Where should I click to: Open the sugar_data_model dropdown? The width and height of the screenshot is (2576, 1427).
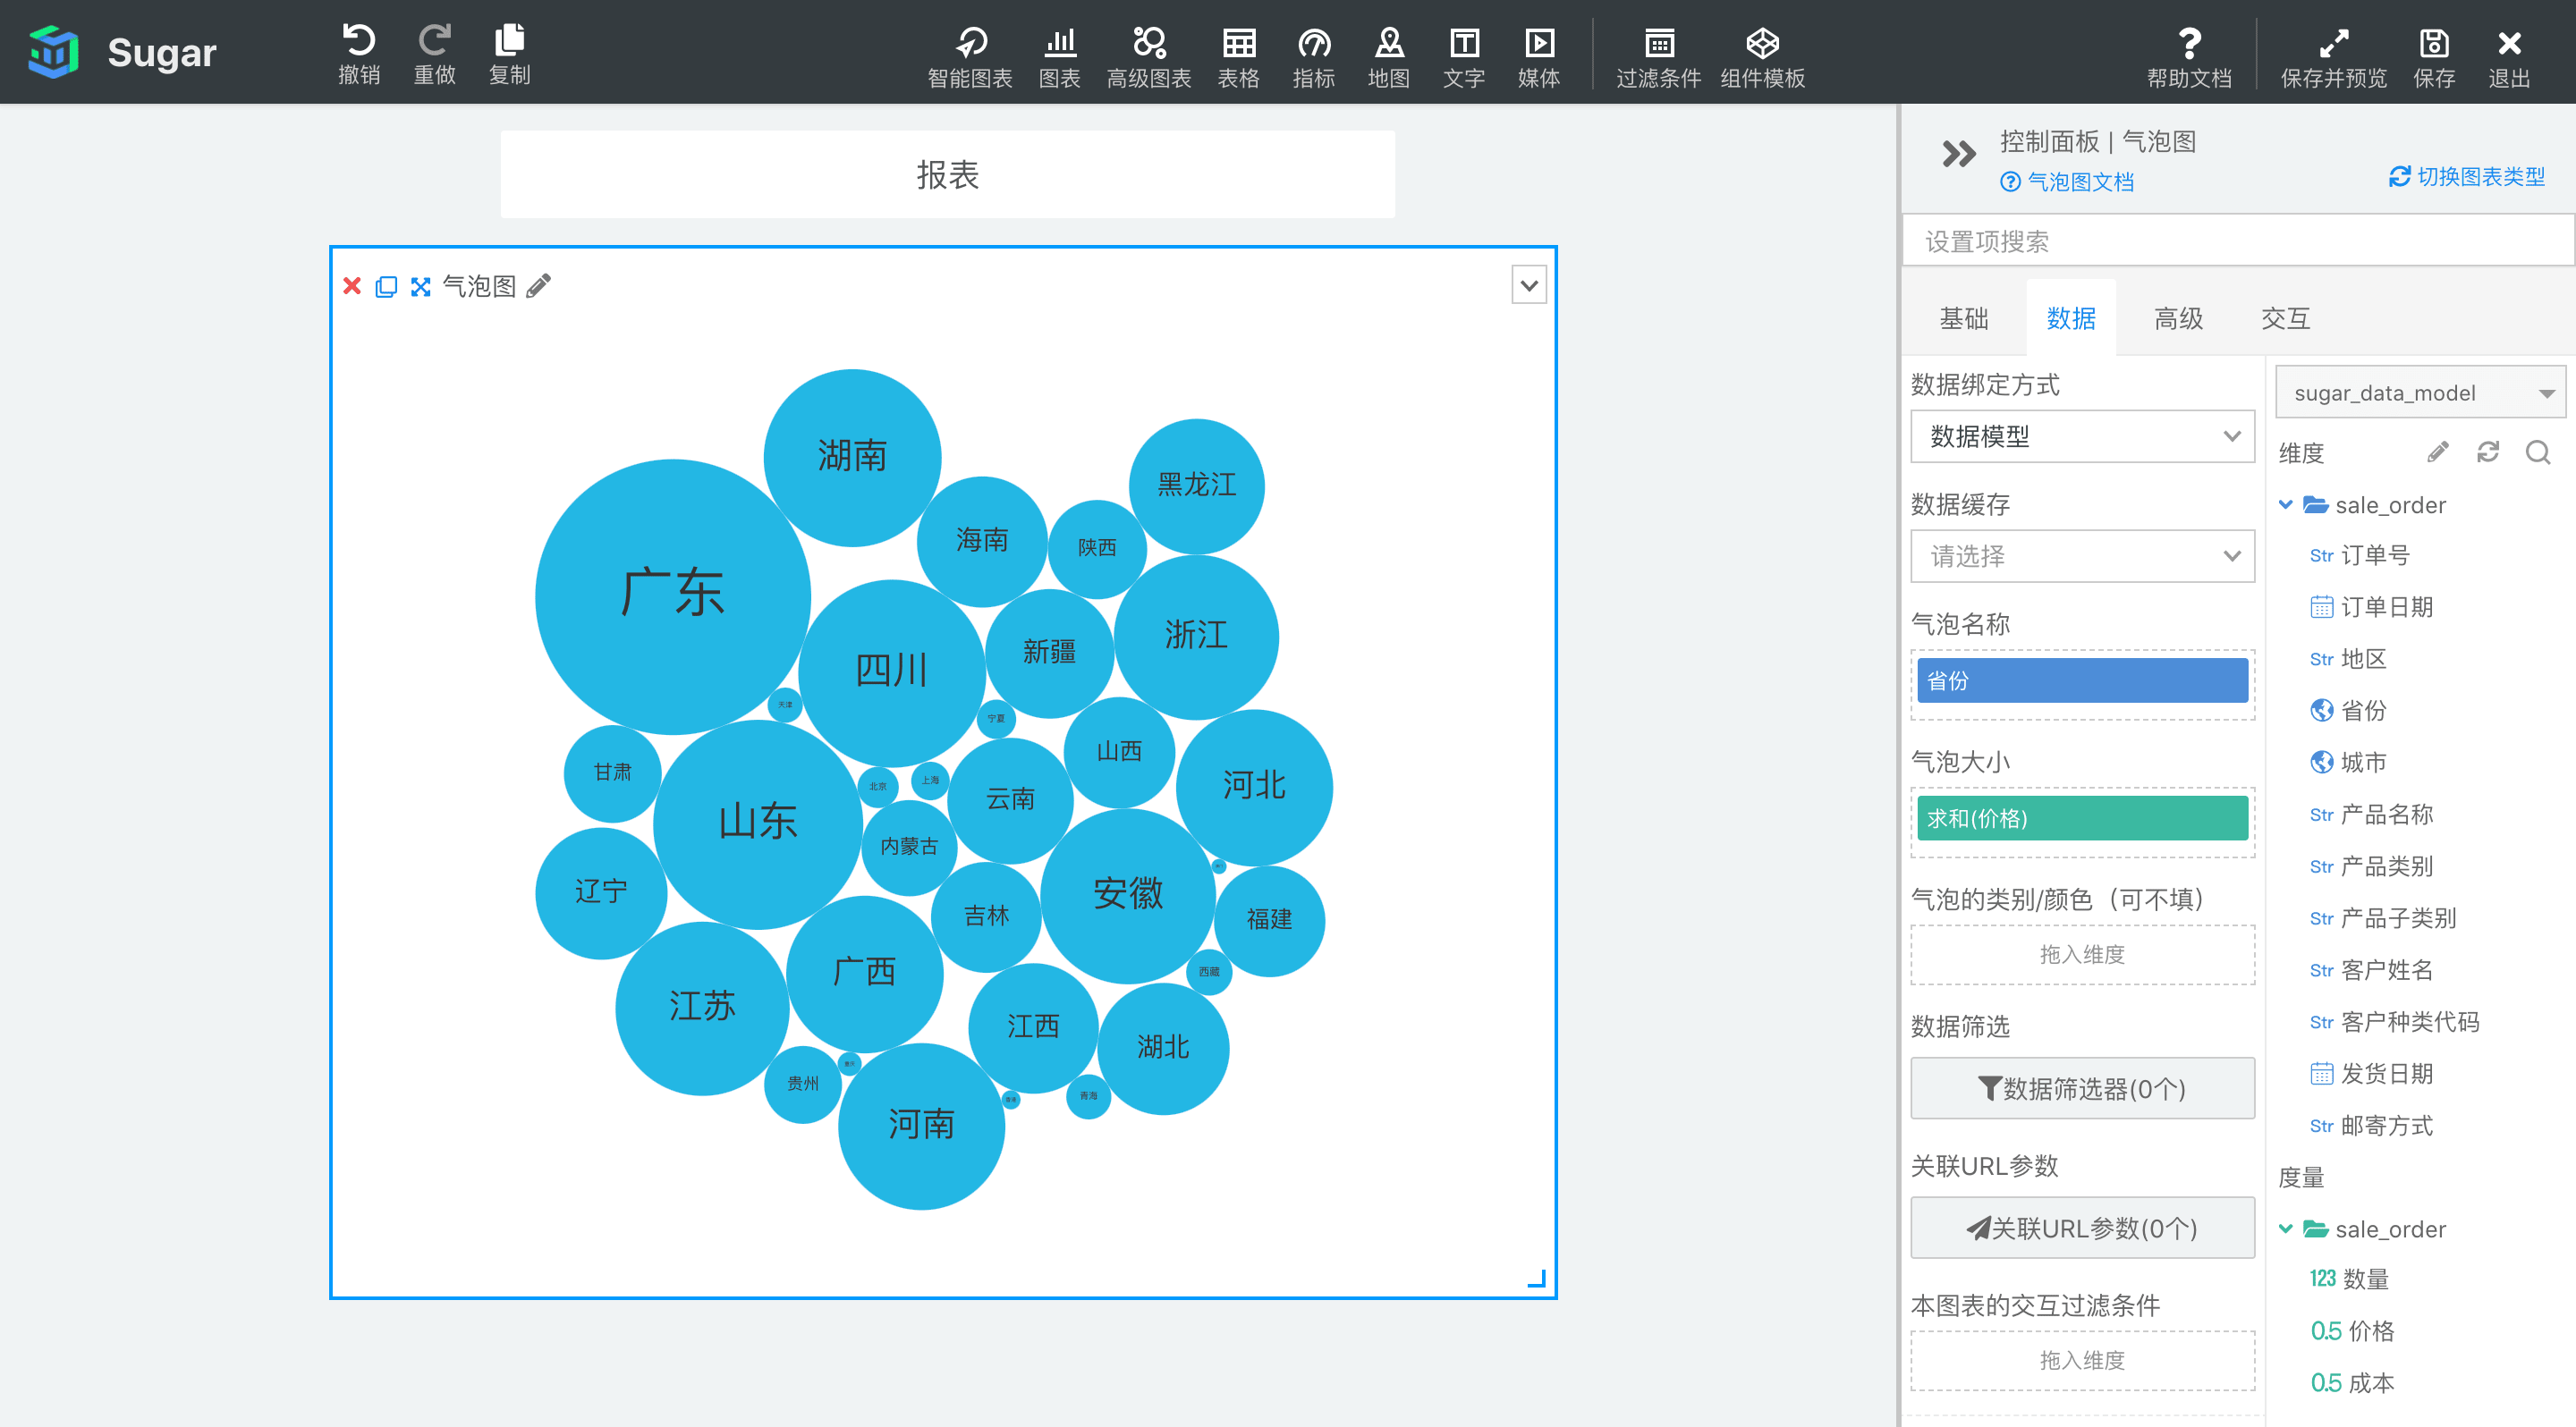[x=2420, y=393]
